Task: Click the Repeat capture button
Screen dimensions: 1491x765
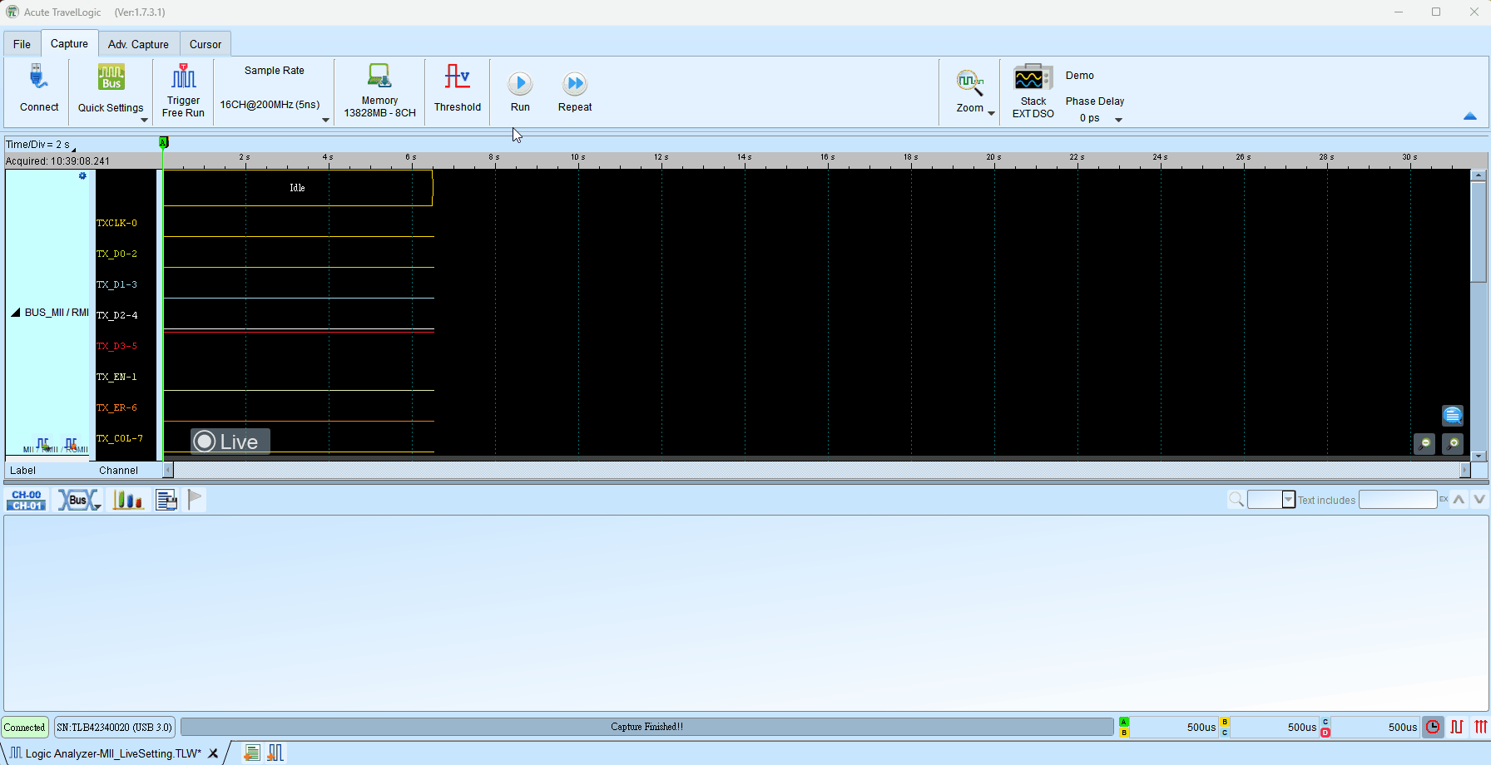Action: (x=575, y=84)
